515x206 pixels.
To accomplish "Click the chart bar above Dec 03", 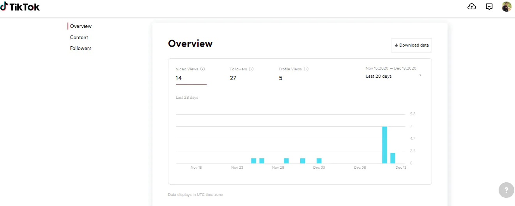I will point(319,161).
